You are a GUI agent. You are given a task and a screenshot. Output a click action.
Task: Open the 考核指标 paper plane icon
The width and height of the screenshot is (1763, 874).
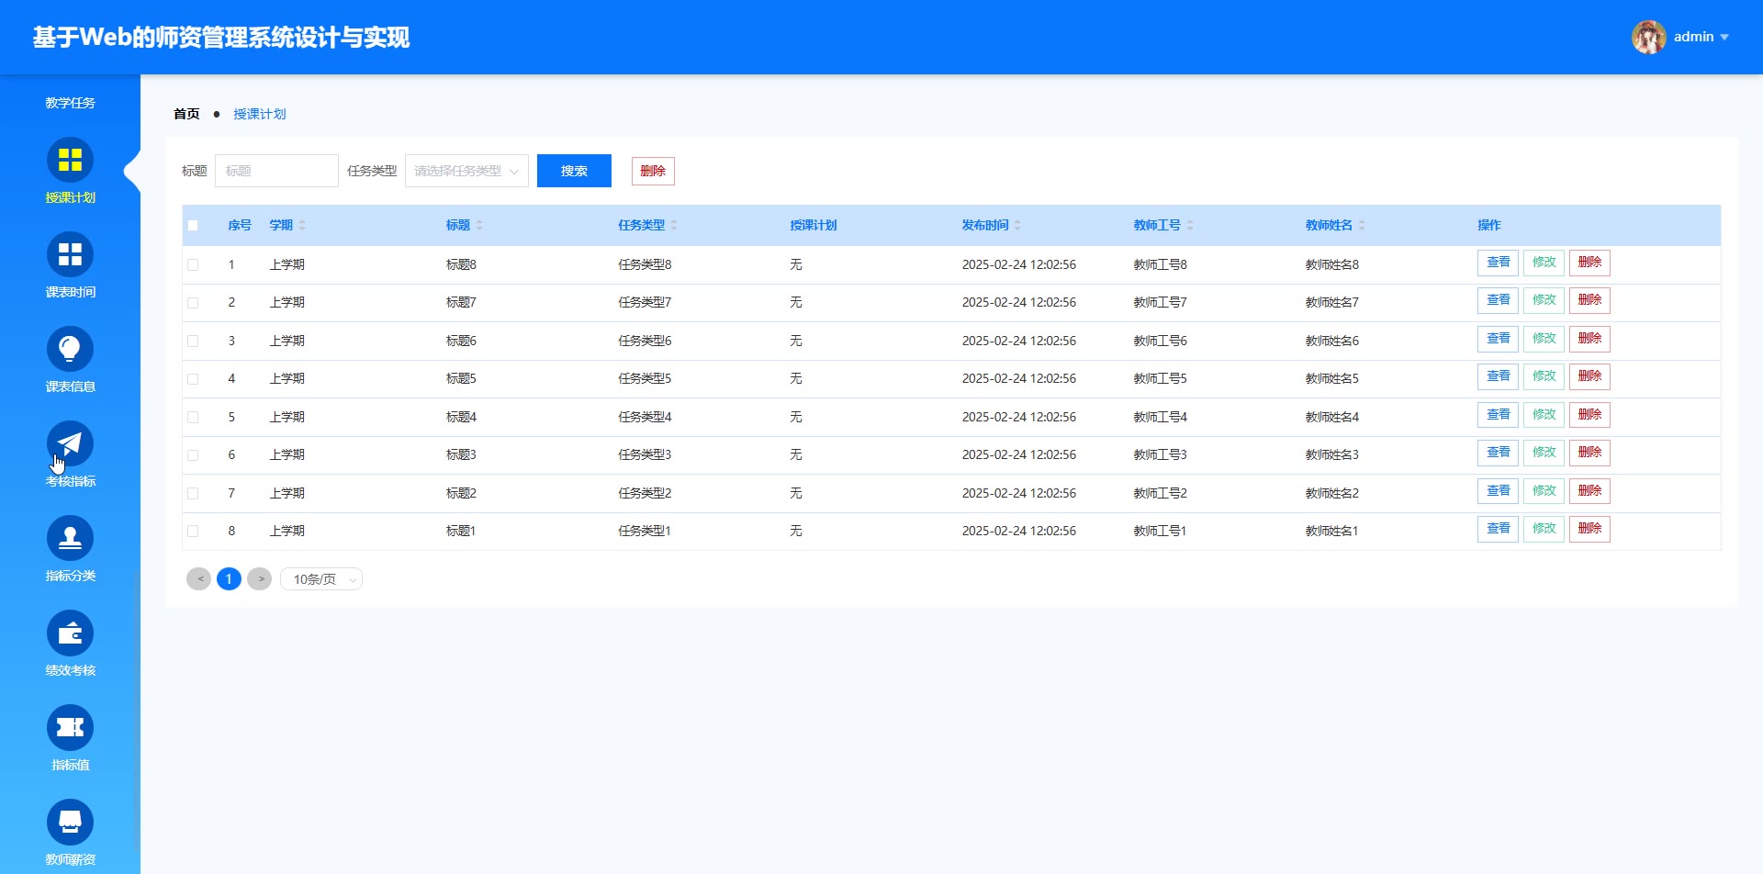[x=70, y=444]
